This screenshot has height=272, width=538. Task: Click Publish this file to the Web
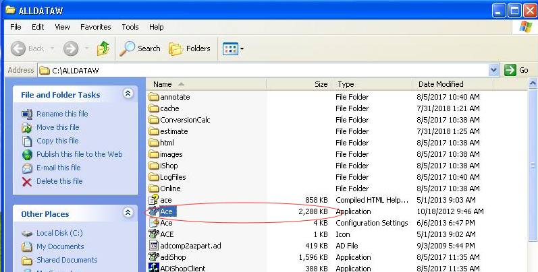pos(79,154)
